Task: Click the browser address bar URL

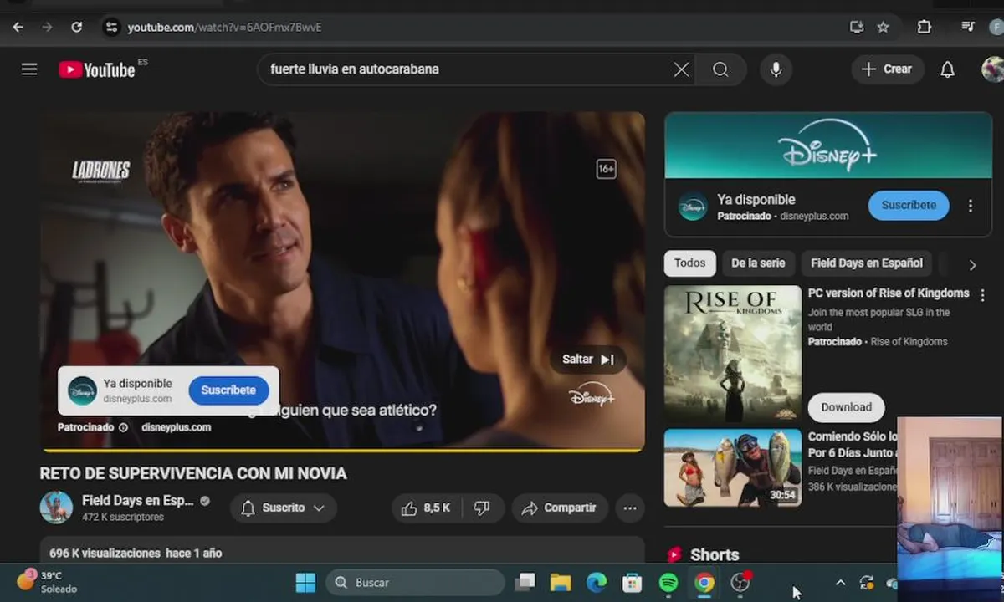Action: click(224, 27)
